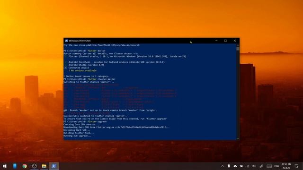Open the blue phone app on taskbar
Image resolution: width=303 pixels, height=170 pixels.
15,166
